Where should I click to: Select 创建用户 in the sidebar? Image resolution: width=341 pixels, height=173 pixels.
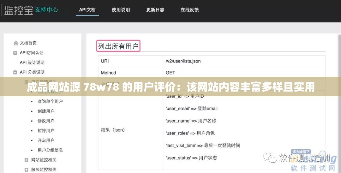(46, 111)
